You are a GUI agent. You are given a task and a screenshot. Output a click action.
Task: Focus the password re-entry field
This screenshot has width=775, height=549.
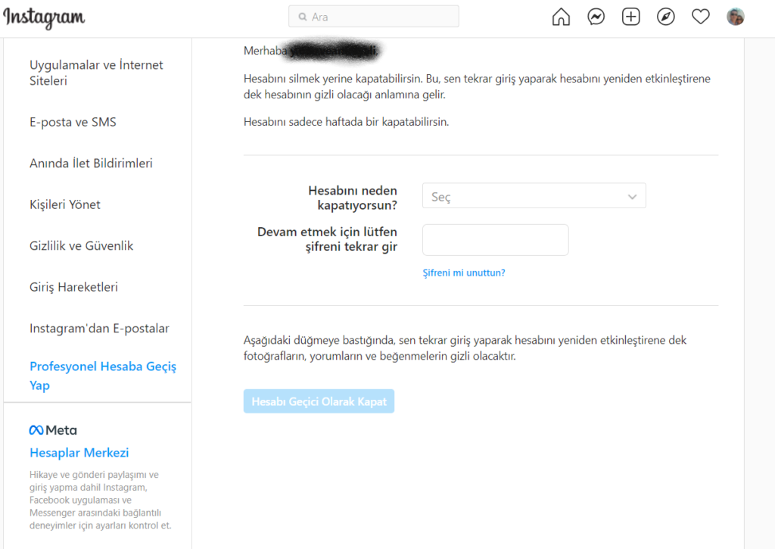point(495,240)
